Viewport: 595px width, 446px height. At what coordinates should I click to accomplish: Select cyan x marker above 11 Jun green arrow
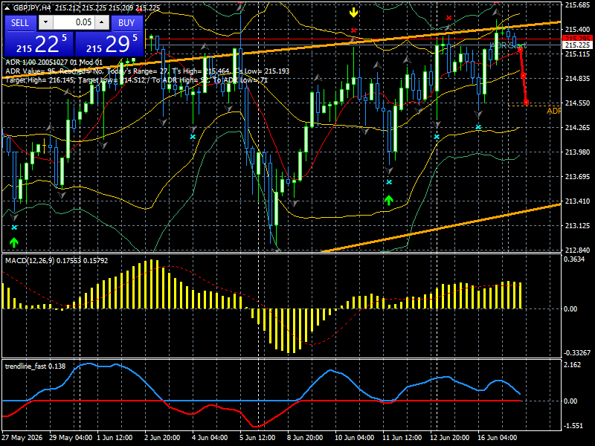pyautogui.click(x=389, y=182)
